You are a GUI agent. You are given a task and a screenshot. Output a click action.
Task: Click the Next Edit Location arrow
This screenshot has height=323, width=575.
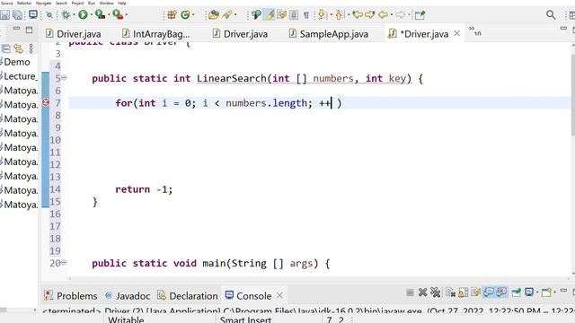369,14
